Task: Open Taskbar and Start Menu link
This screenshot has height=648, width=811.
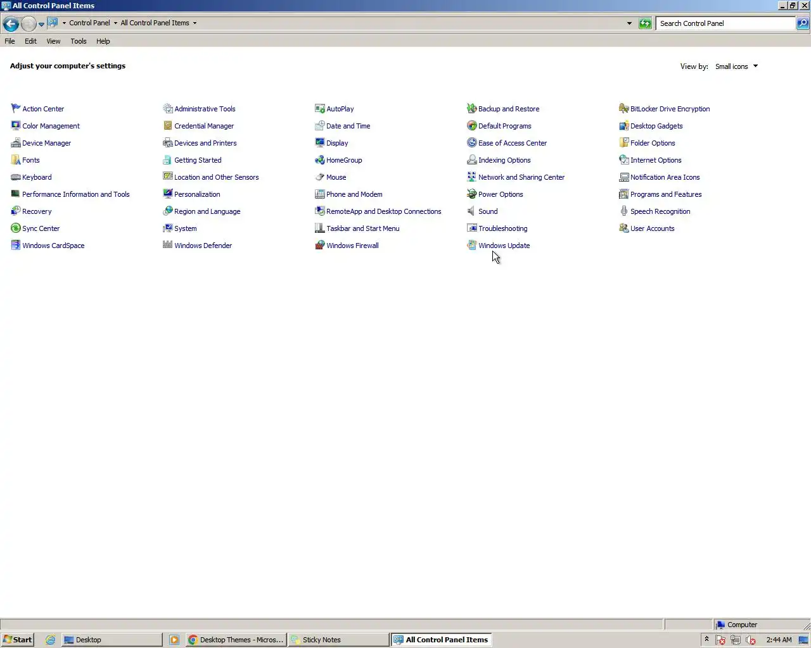Action: 362,228
